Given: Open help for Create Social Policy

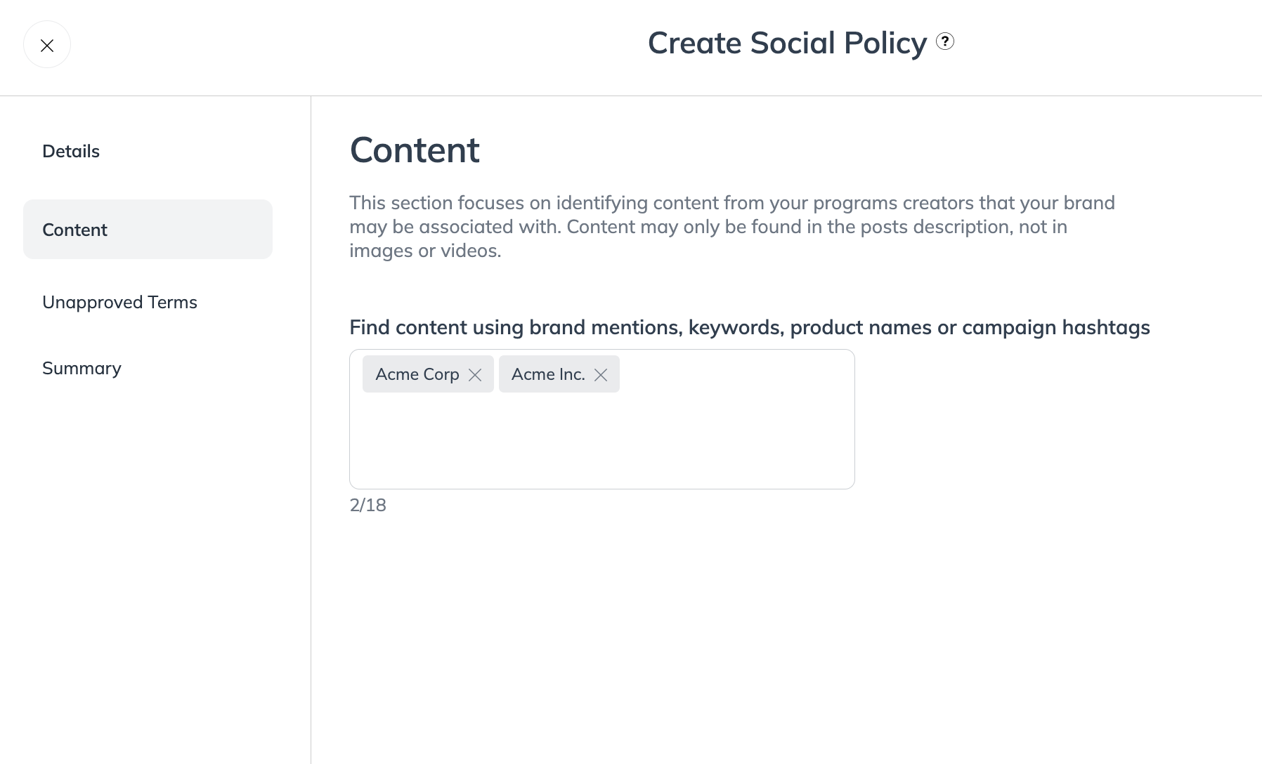Looking at the screenshot, I should (945, 41).
